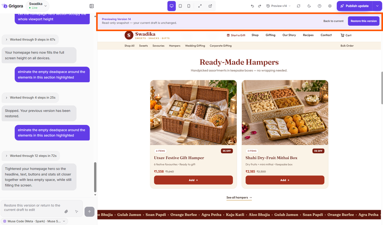Screen dimensions: 383x225
Task: Expand 'Worked through 4 steps in 25s'
Action: pos(30,98)
